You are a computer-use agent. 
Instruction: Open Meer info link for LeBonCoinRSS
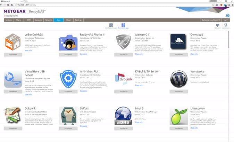click(x=28, y=50)
